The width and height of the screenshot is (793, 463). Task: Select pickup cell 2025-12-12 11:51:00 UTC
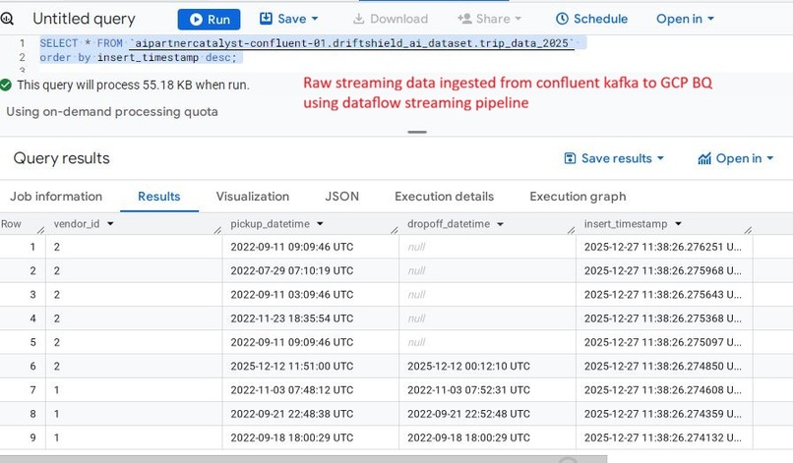[x=311, y=366]
